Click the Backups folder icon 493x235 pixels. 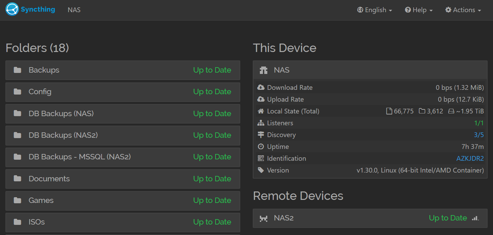coord(17,70)
